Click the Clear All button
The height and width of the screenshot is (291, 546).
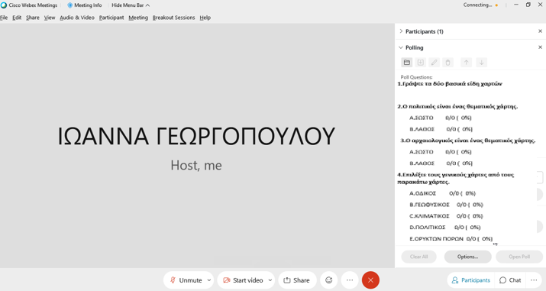pyautogui.click(x=418, y=257)
